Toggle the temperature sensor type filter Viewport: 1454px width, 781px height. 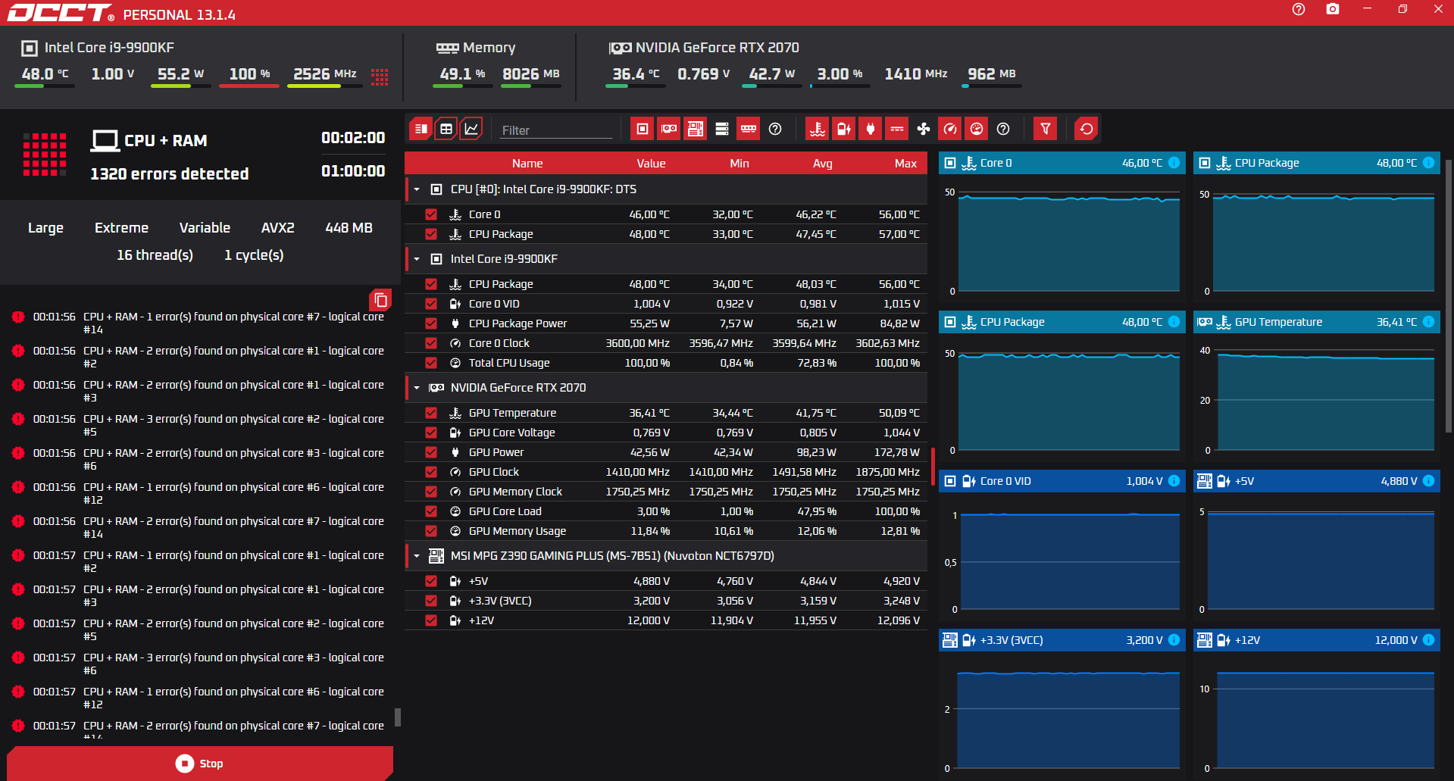tap(818, 129)
